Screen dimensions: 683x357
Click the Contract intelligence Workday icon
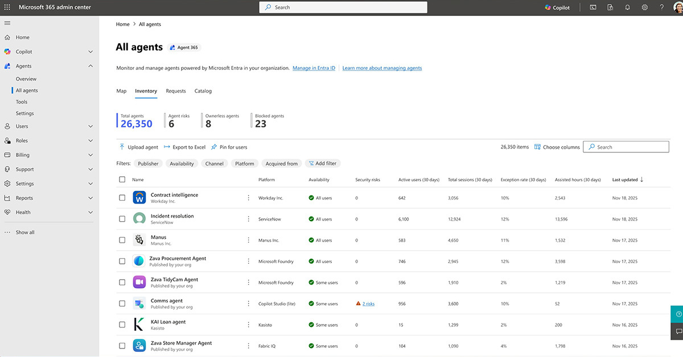click(x=139, y=198)
